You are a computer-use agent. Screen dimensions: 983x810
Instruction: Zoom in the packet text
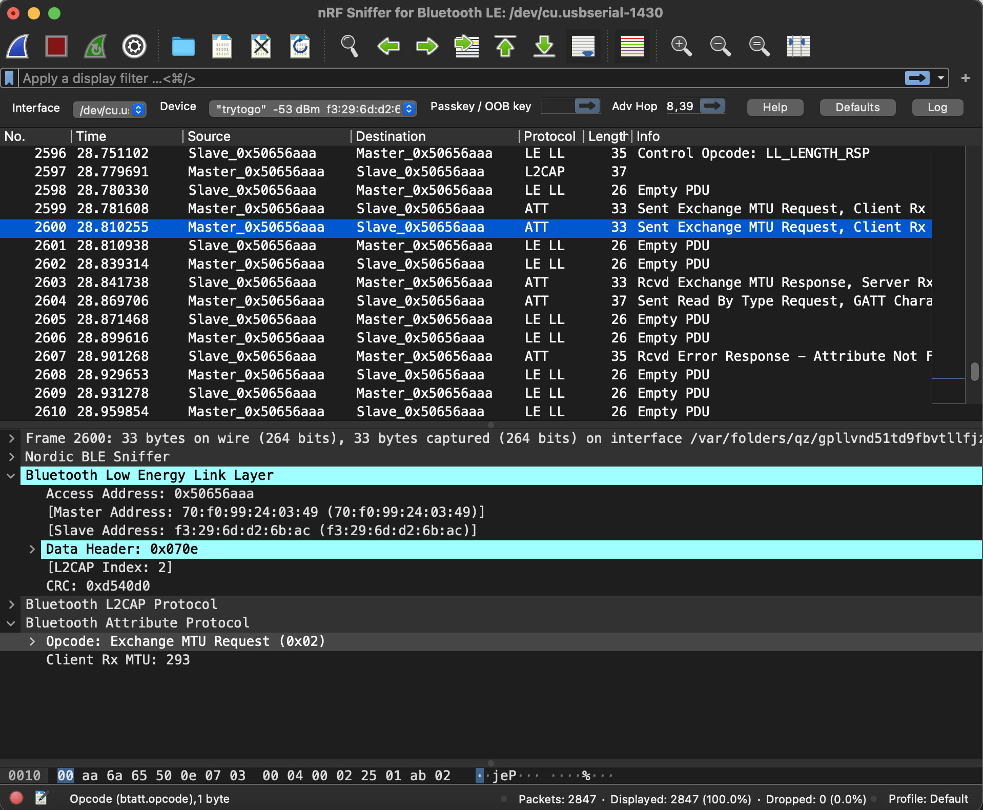pyautogui.click(x=681, y=46)
